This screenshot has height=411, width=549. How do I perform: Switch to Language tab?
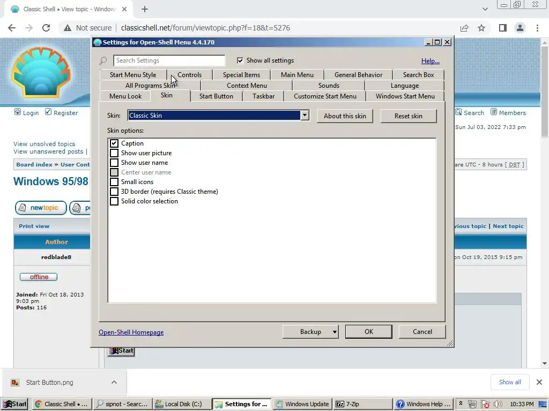coord(405,86)
